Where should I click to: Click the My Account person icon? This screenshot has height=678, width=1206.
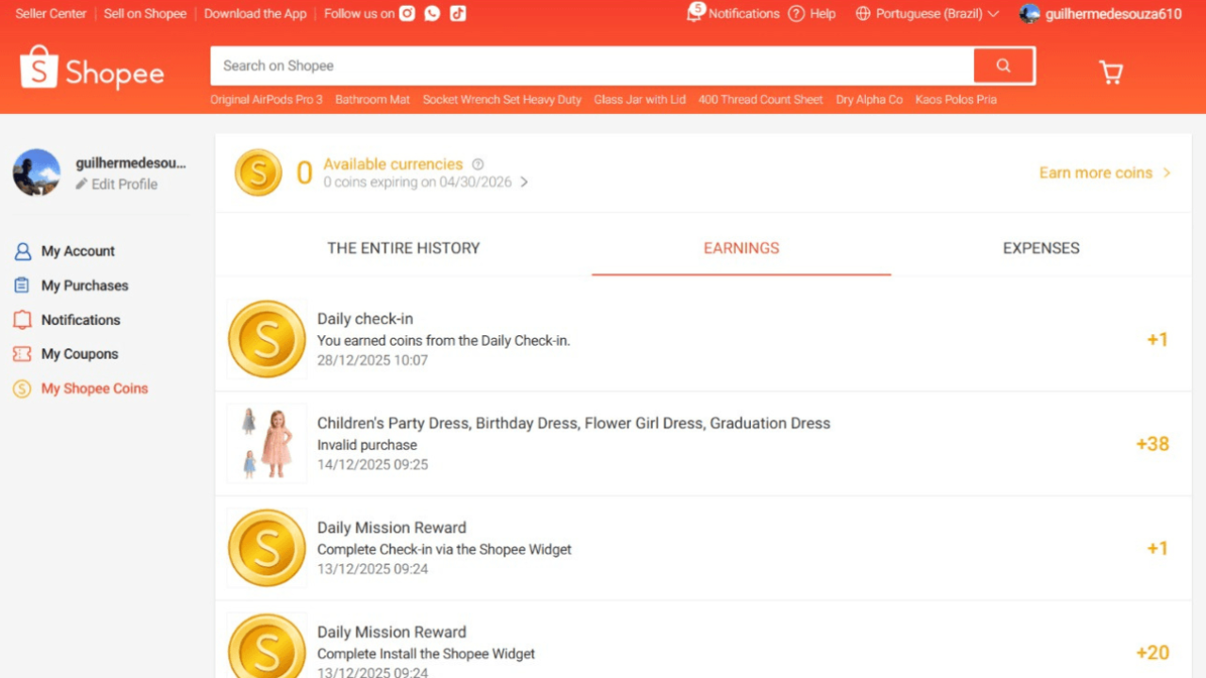click(x=23, y=251)
